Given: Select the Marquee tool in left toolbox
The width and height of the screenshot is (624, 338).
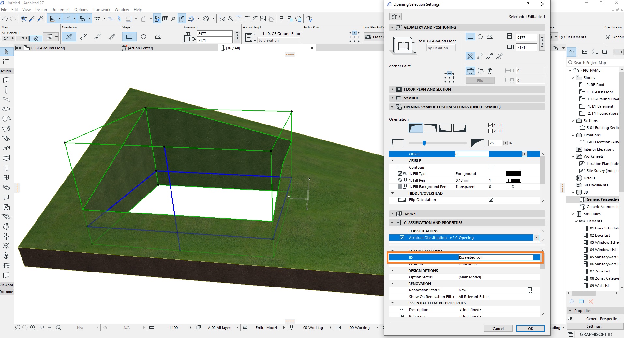Looking at the screenshot, I should (x=7, y=62).
